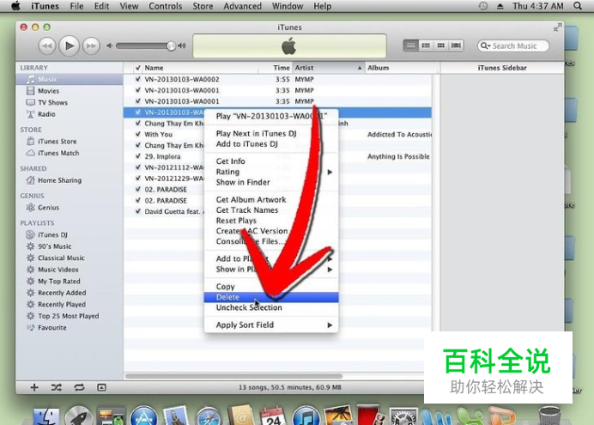Sort by the Album column header
Screen dimensions: 594x425
point(403,68)
